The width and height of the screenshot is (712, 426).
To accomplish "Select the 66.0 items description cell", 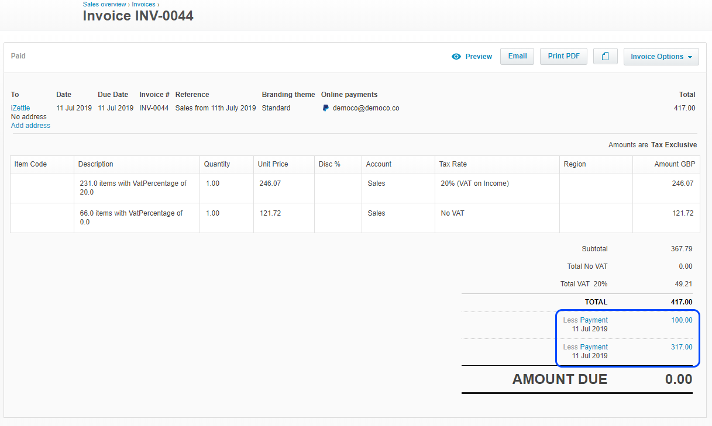I will 136,217.
